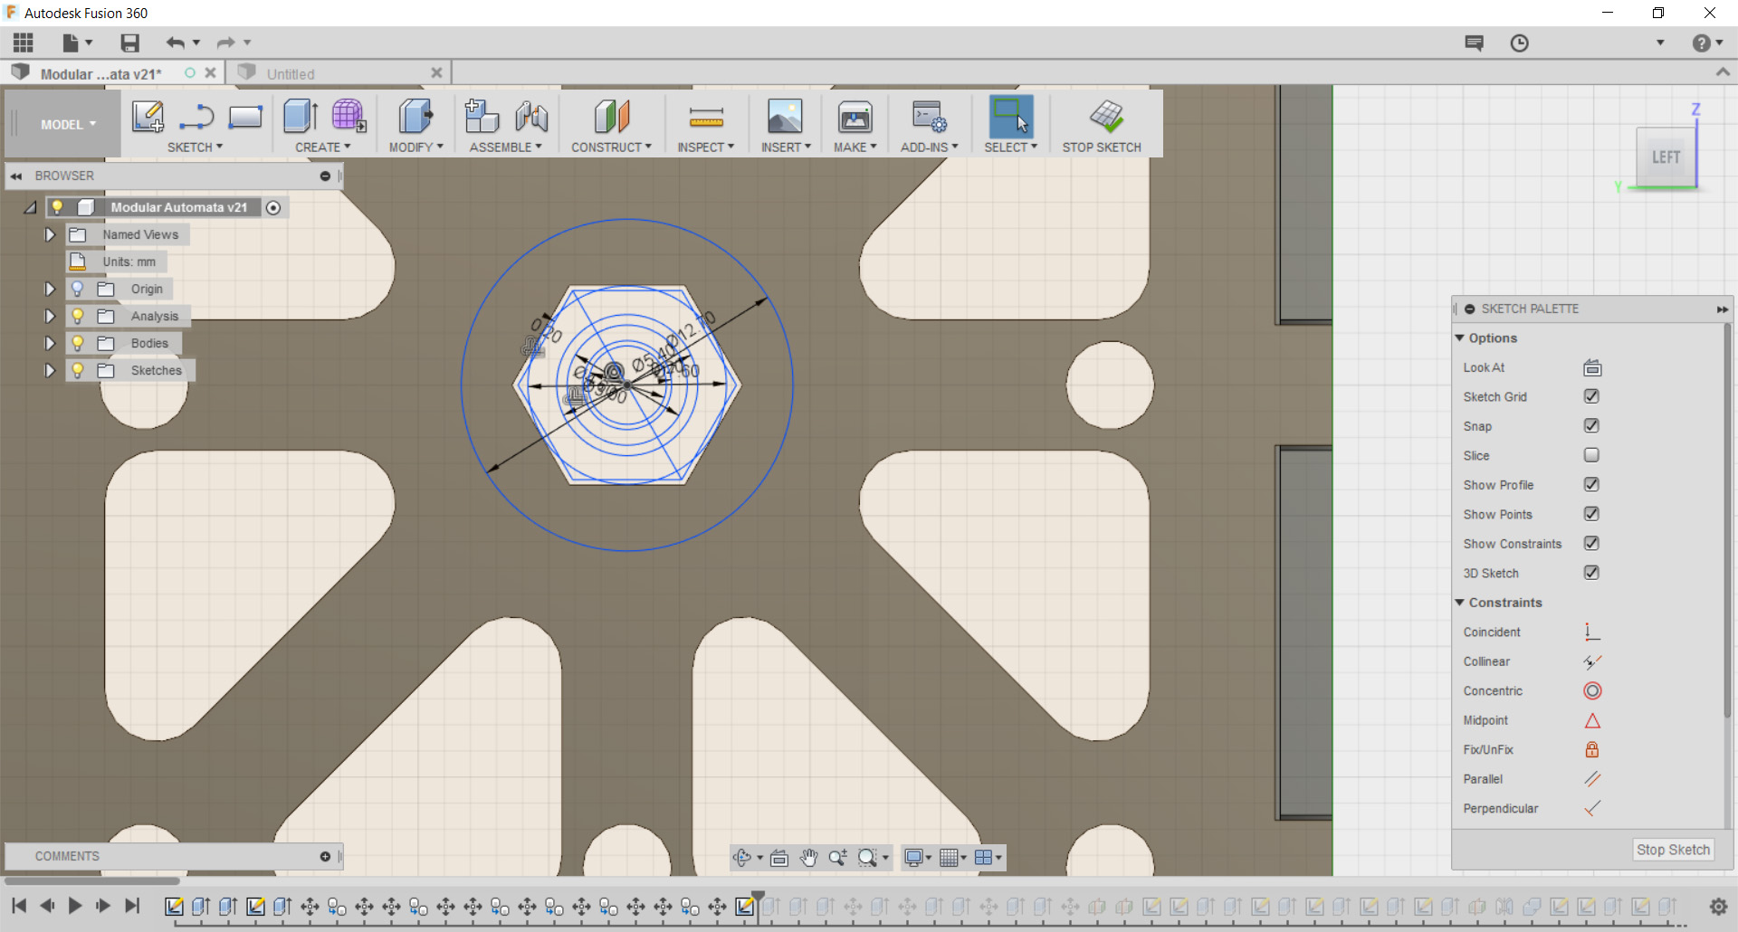Open the MODEL workspace dropdown
The width and height of the screenshot is (1738, 932).
click(x=68, y=125)
